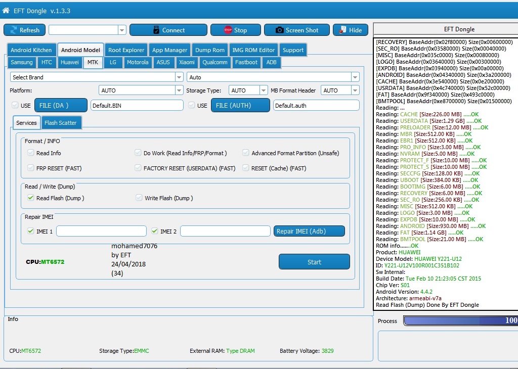518x369 pixels.
Task: Select the Samsung brand tab
Action: pyautogui.click(x=21, y=62)
